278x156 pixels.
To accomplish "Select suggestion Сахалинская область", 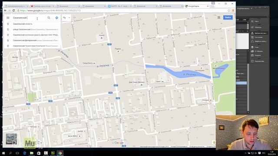I will [32, 24].
